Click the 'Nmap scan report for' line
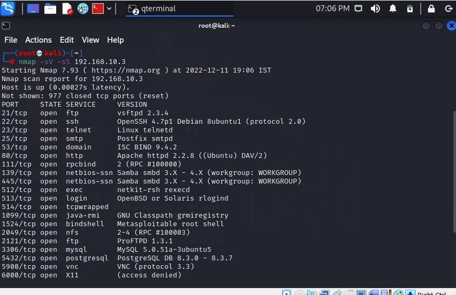Image resolution: width=456 pixels, height=295 pixels. click(x=72, y=79)
